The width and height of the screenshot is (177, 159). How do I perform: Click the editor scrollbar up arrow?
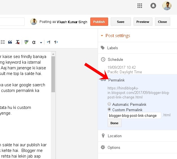(x=53, y=54)
